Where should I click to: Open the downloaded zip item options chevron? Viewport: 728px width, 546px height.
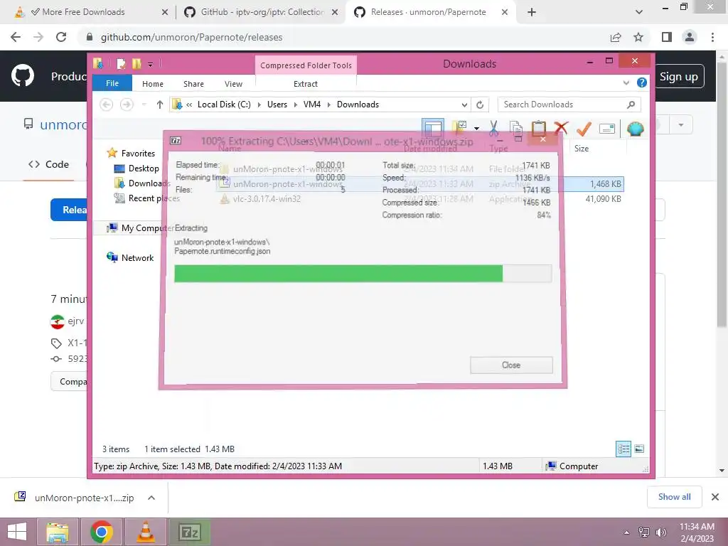[151, 498]
